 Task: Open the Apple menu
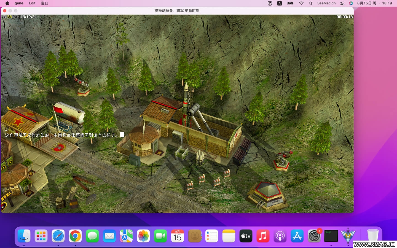(7, 3)
